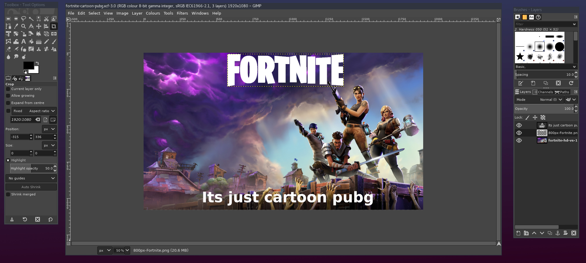Open the Colours menu

(153, 13)
